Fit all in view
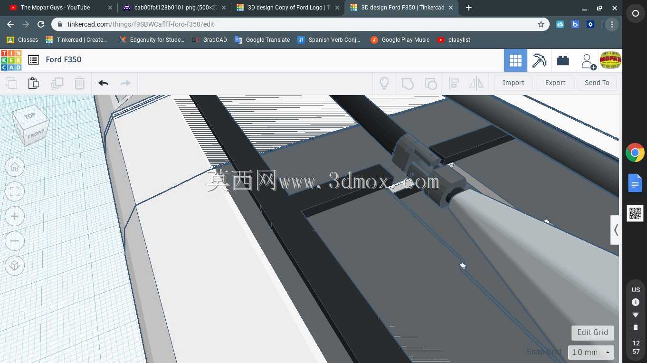Screen dimensions: 647x363 click(x=15, y=192)
